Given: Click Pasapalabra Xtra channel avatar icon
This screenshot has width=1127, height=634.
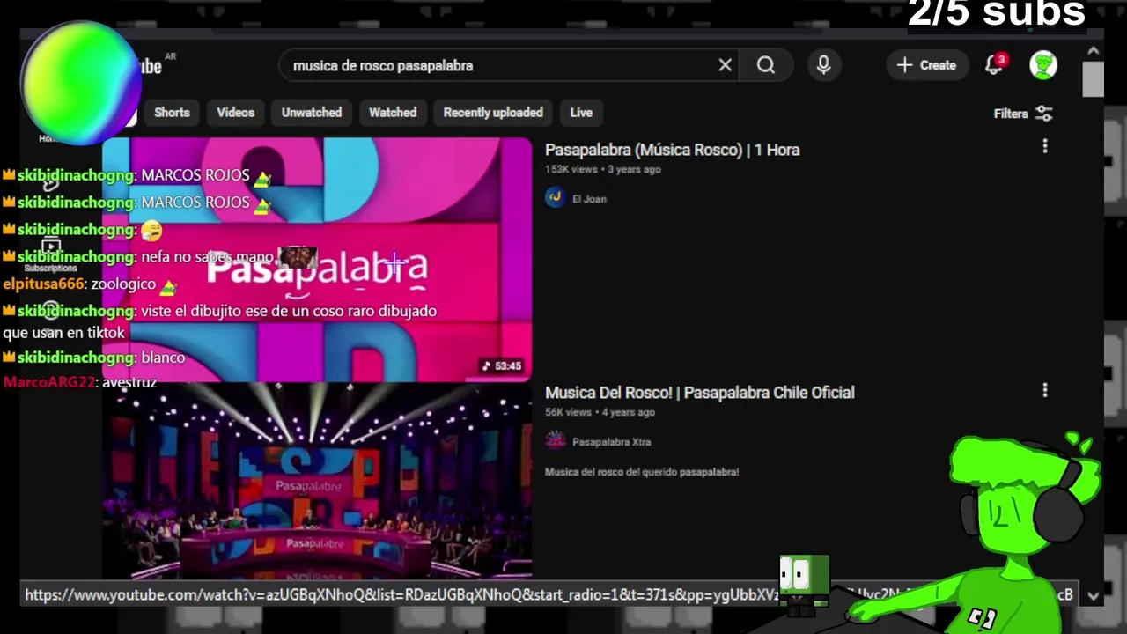Looking at the screenshot, I should pyautogui.click(x=555, y=440).
